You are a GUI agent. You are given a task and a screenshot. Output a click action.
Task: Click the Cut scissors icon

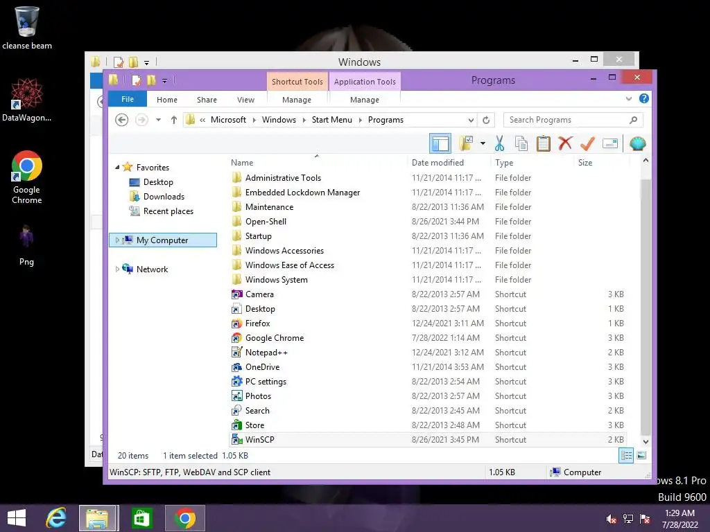499,144
